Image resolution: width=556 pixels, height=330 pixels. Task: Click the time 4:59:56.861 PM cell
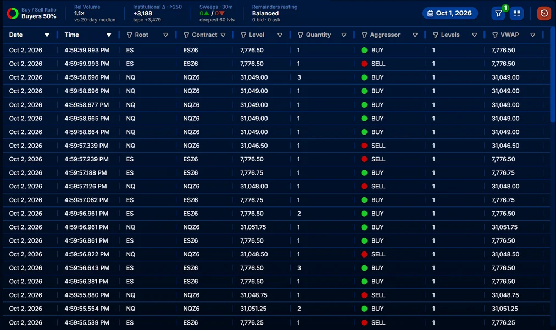pyautogui.click(x=86, y=240)
